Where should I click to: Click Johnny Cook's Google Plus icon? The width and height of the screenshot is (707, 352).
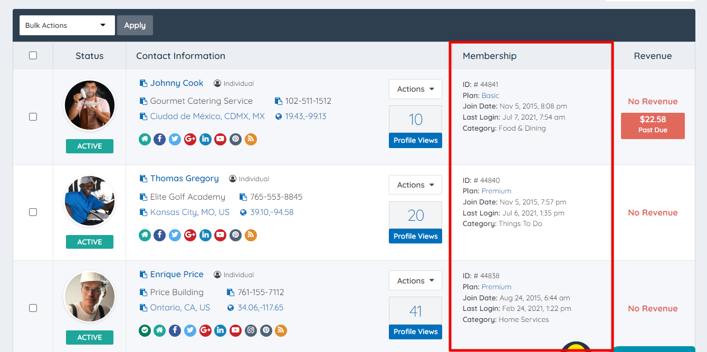(190, 139)
